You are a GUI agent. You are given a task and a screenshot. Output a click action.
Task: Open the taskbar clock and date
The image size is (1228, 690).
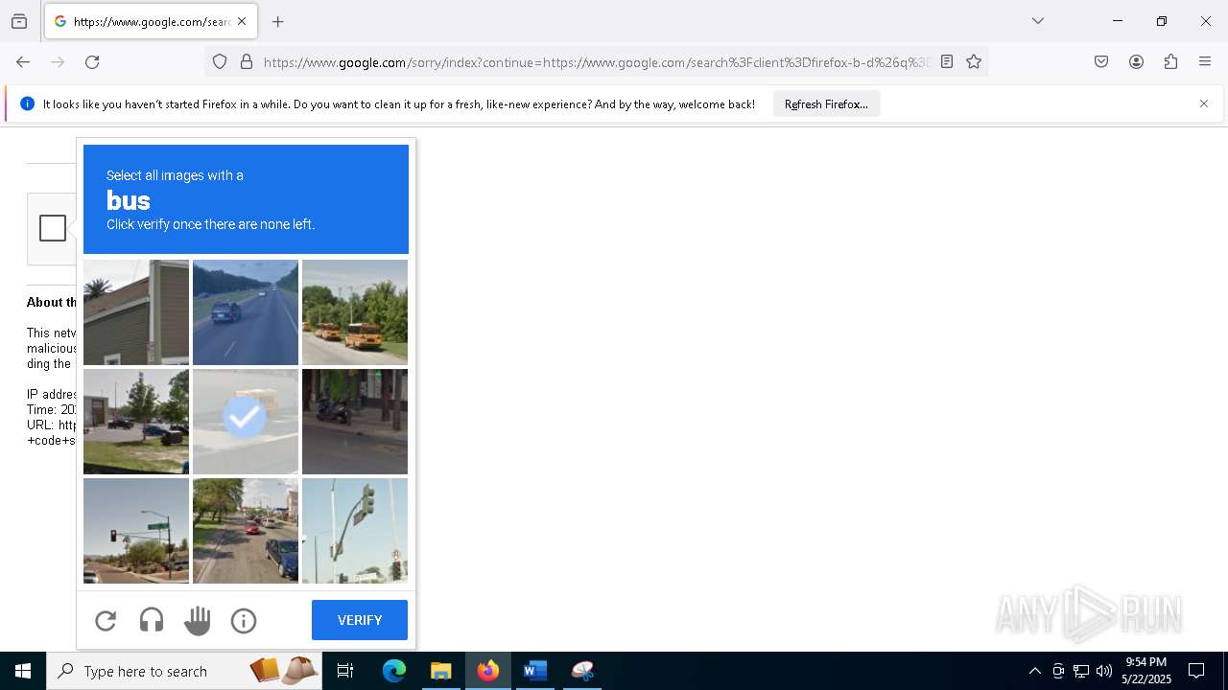pyautogui.click(x=1146, y=671)
